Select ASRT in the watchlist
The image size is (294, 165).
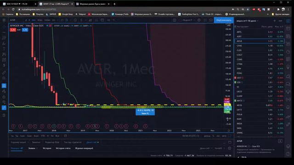click(260, 37)
